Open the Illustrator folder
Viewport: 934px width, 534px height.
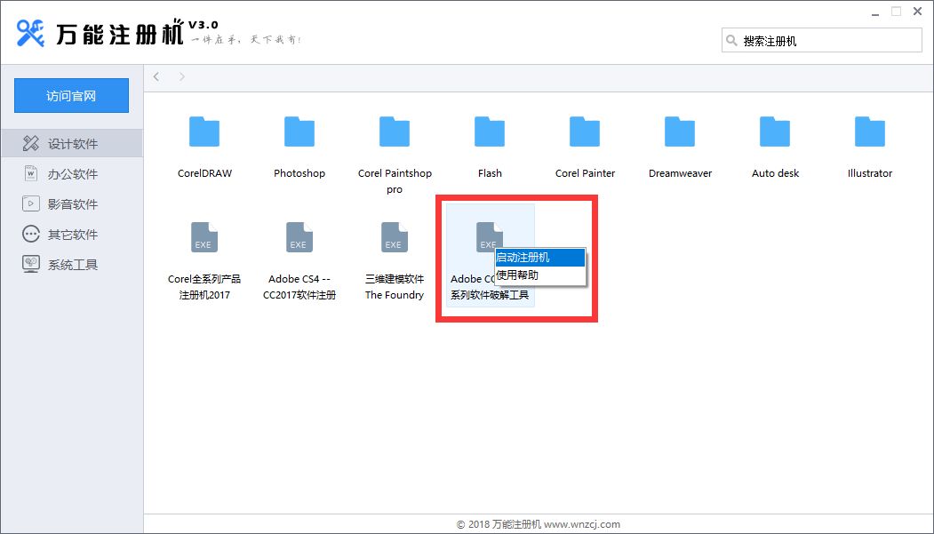click(x=870, y=132)
